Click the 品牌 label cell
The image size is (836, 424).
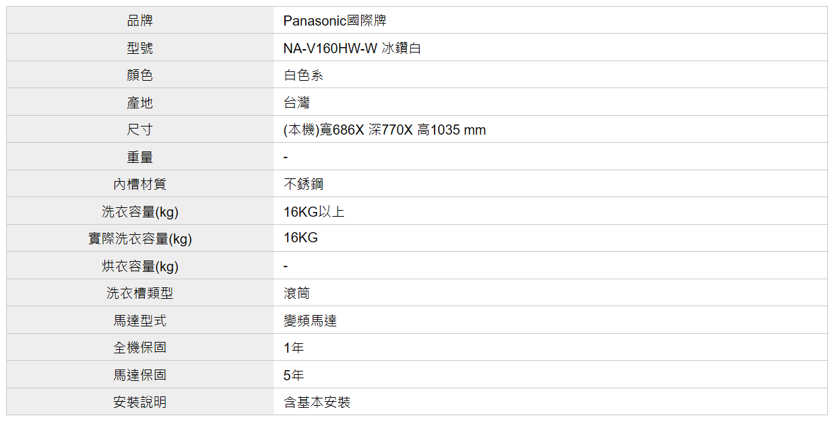coord(139,21)
